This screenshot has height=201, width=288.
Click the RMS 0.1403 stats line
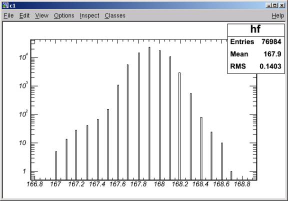point(255,66)
